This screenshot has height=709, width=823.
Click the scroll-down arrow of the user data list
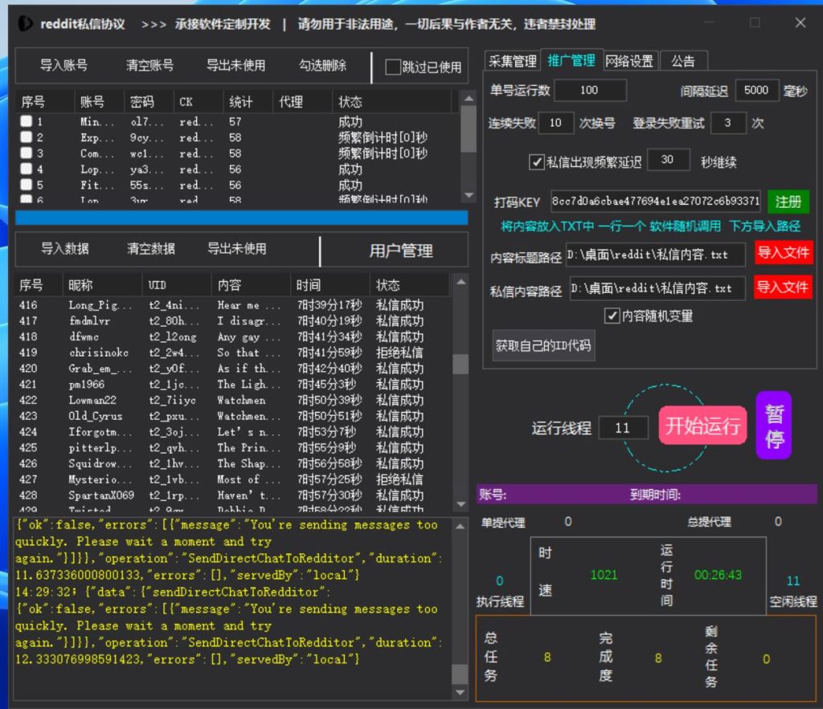461,503
